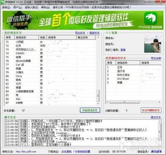The width and height of the screenshot is (166, 155).
Task: Click the 标记可删除好友 button
Action: pyautogui.click(x=151, y=110)
